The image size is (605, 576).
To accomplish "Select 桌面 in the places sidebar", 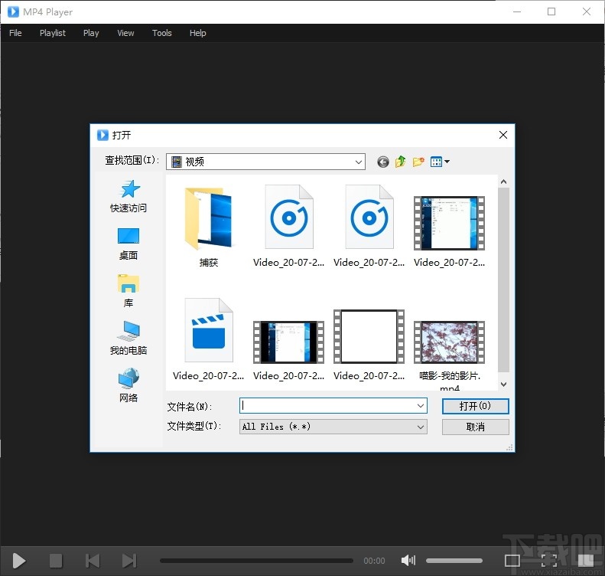I will coord(128,244).
